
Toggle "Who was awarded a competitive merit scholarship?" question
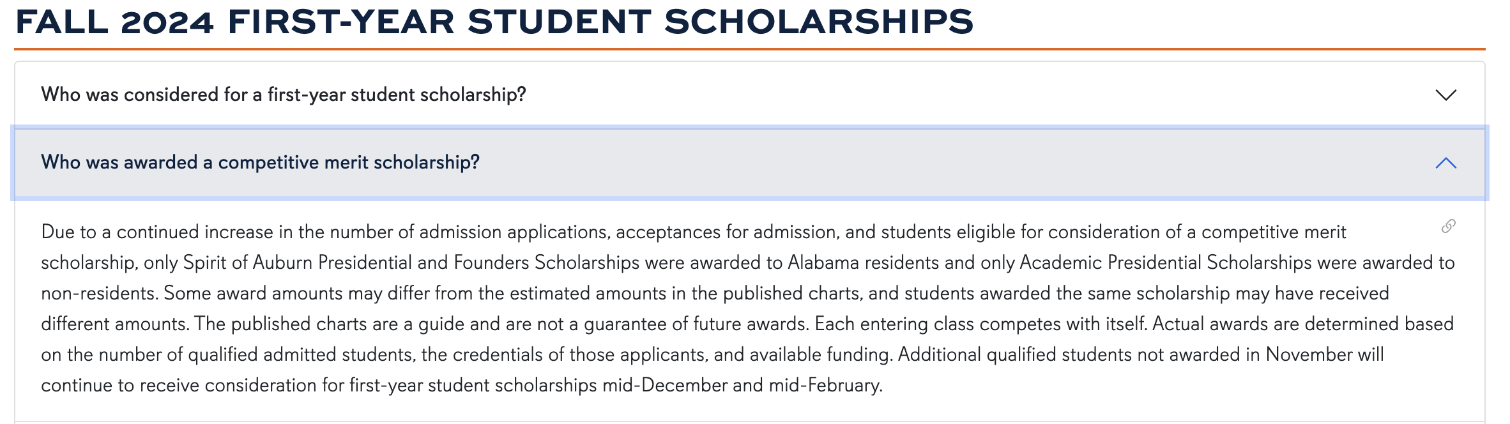tap(260, 163)
